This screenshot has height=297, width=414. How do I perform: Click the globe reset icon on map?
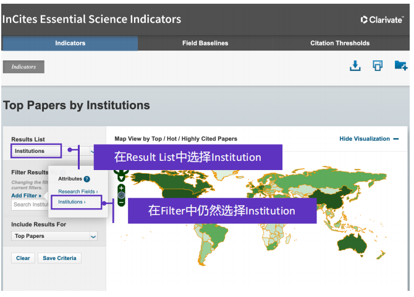pos(121,195)
